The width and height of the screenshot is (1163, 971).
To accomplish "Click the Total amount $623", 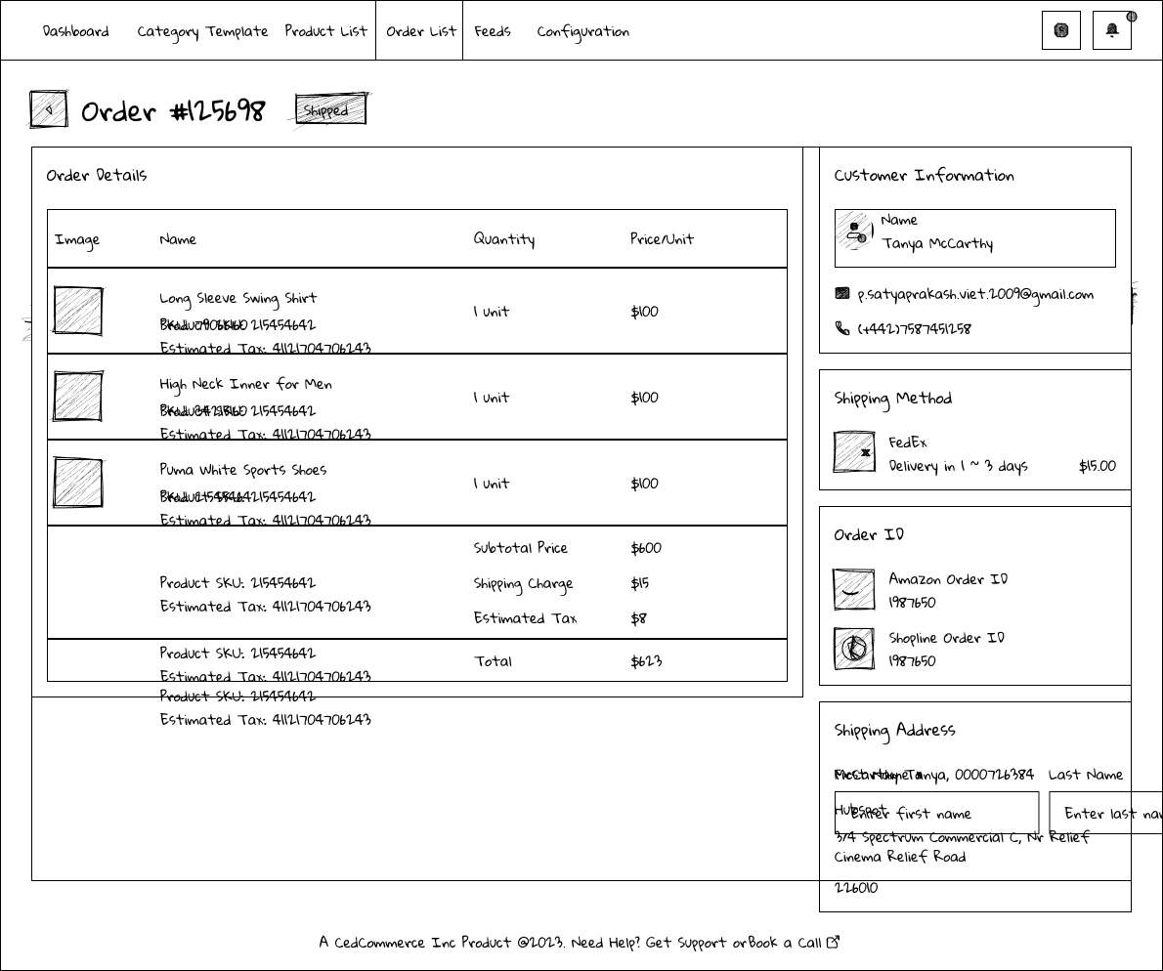I will coord(646,661).
